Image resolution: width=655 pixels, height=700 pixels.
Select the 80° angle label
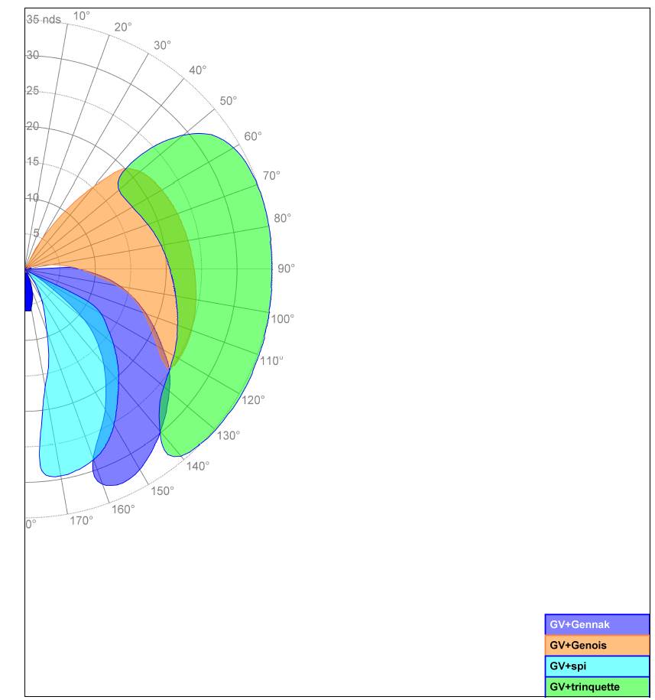coord(282,218)
